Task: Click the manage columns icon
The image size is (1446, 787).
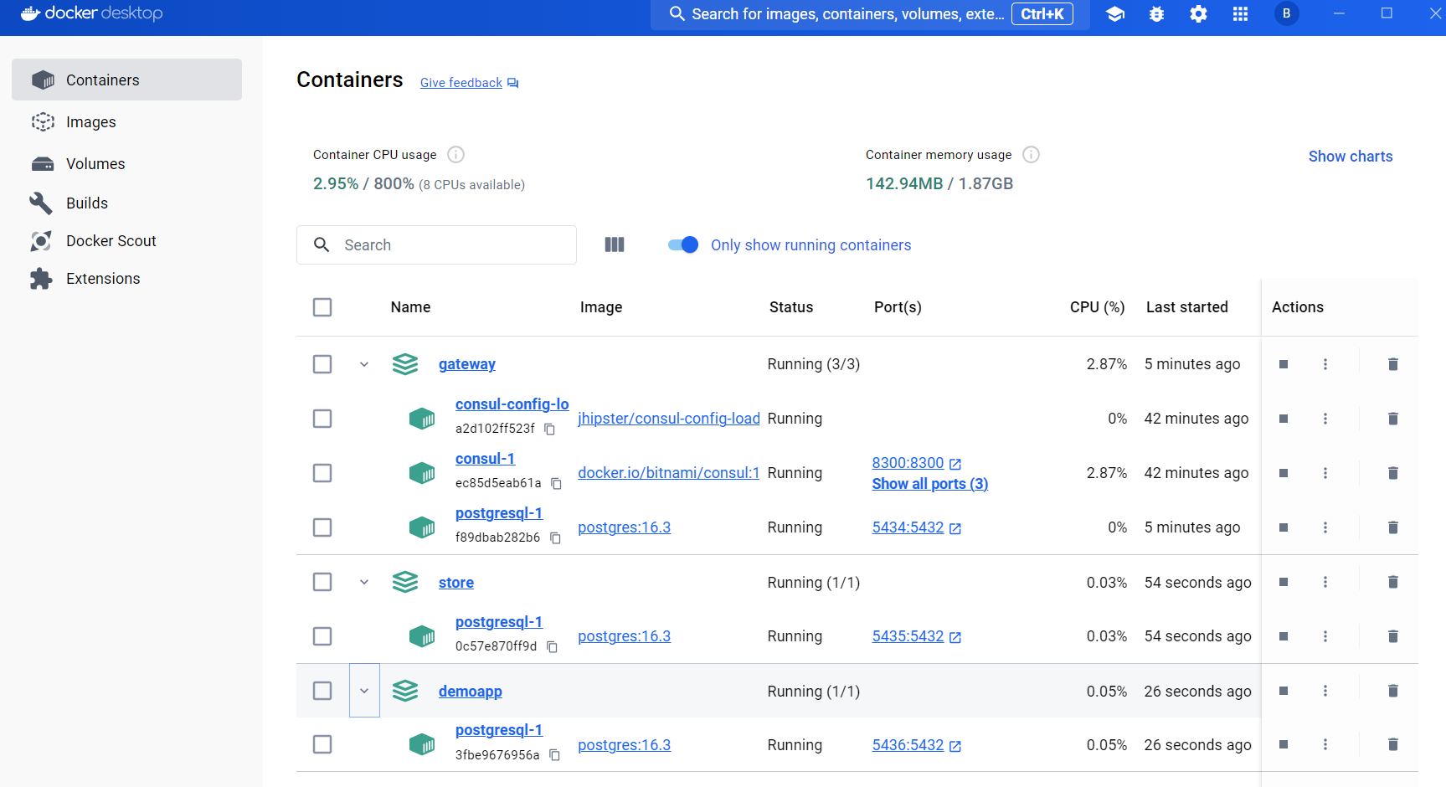Action: tap(615, 244)
